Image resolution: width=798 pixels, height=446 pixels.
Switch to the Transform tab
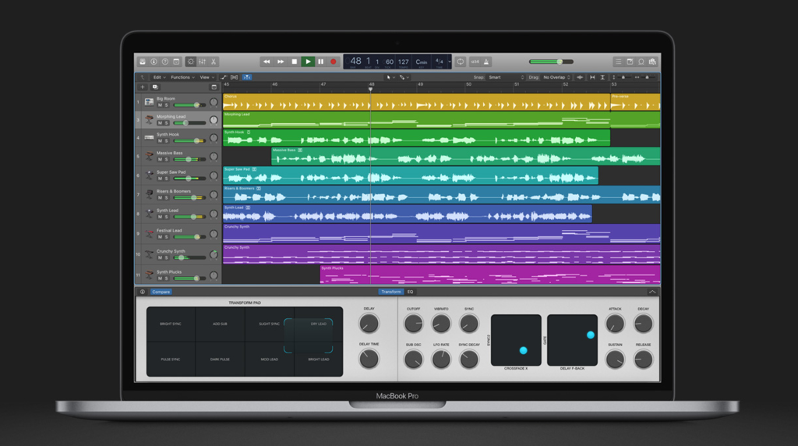click(x=391, y=292)
